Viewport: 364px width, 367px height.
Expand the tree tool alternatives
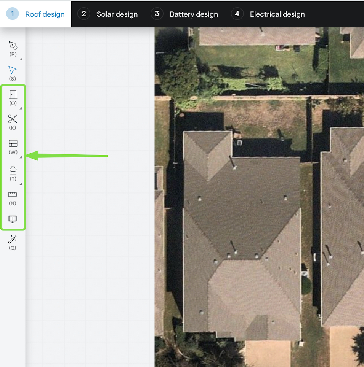point(21,184)
